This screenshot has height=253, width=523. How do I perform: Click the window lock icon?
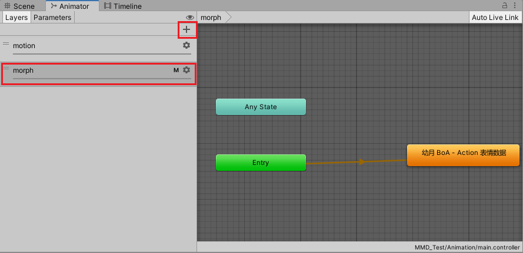tap(505, 6)
